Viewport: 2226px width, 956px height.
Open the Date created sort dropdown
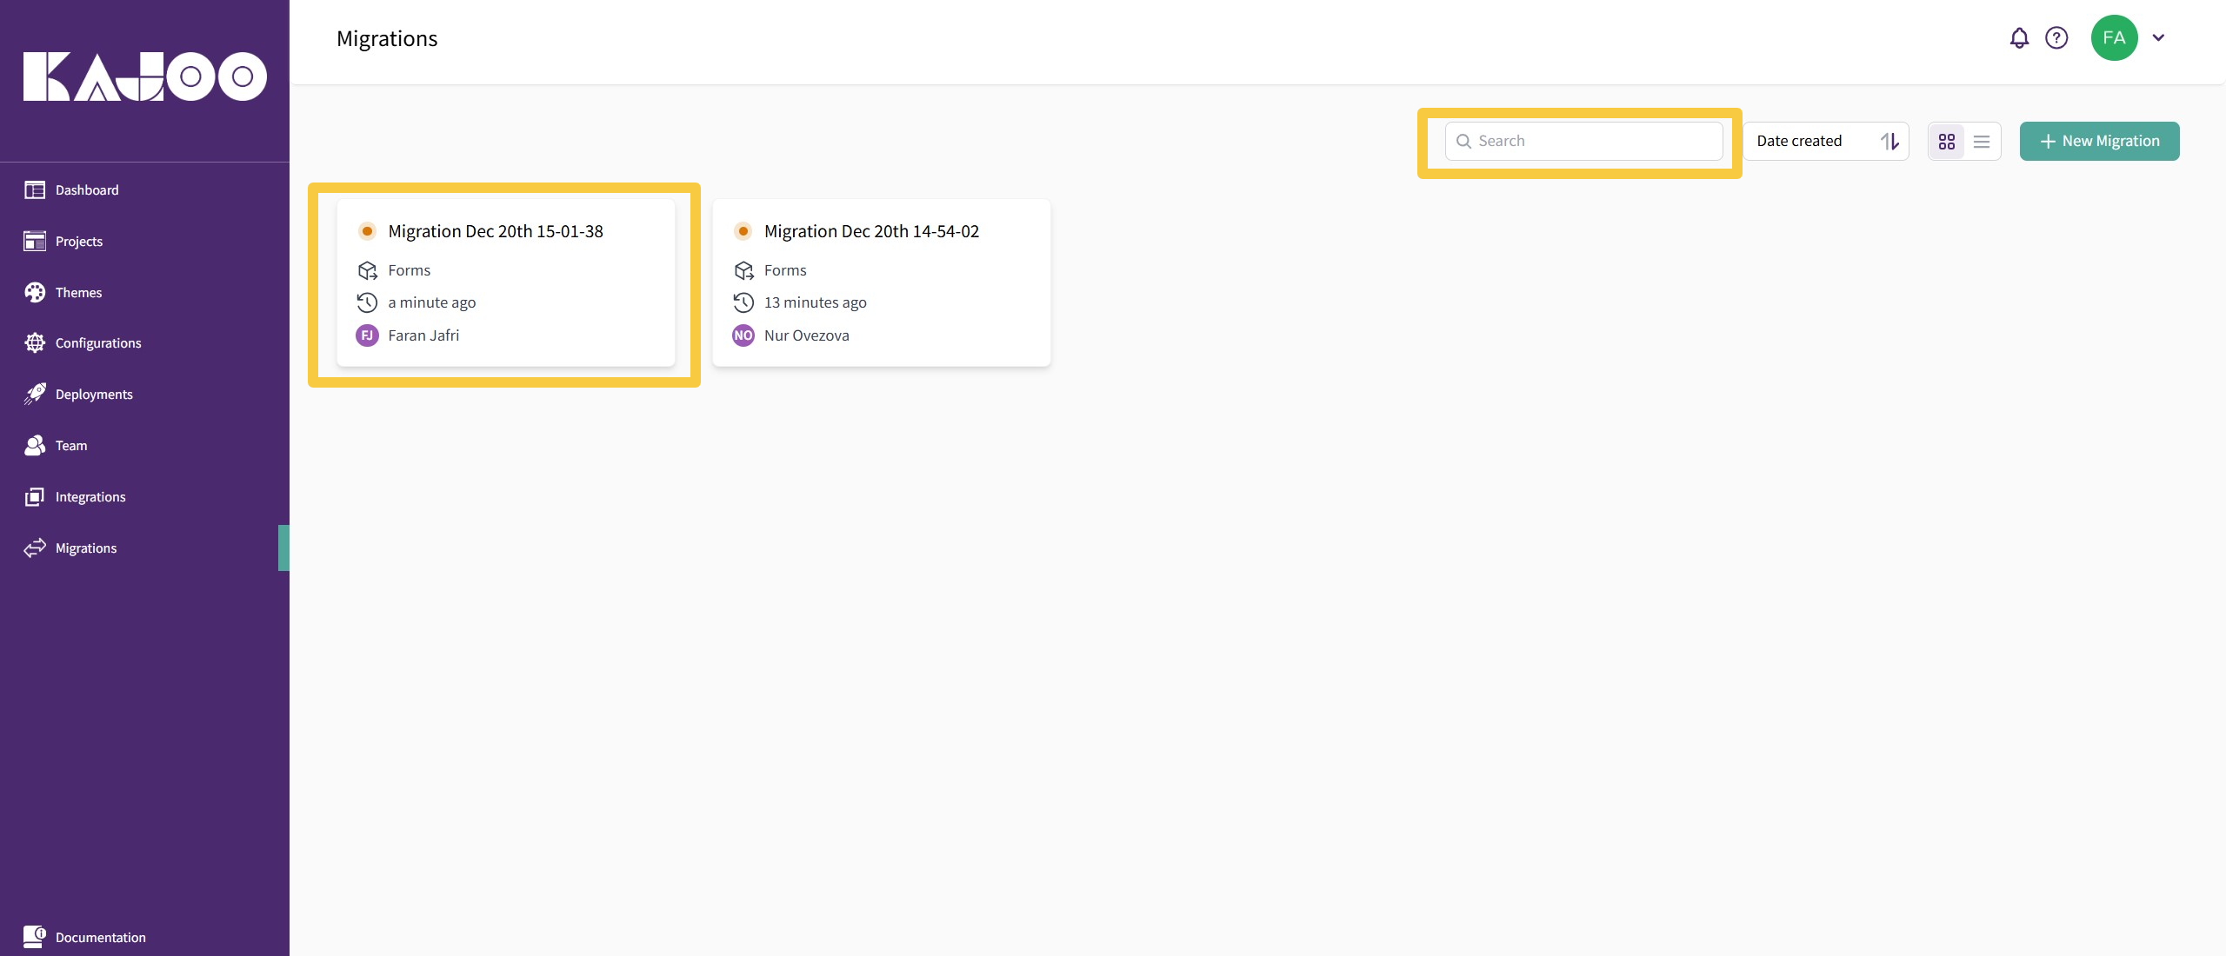(x=1800, y=142)
